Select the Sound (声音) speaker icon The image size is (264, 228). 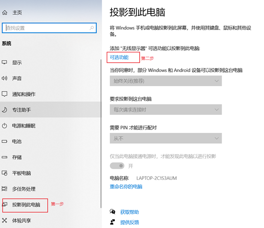4,78
